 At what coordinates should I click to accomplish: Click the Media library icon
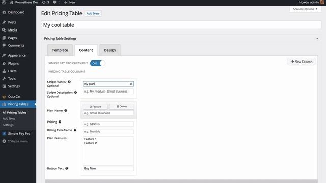tap(4, 30)
